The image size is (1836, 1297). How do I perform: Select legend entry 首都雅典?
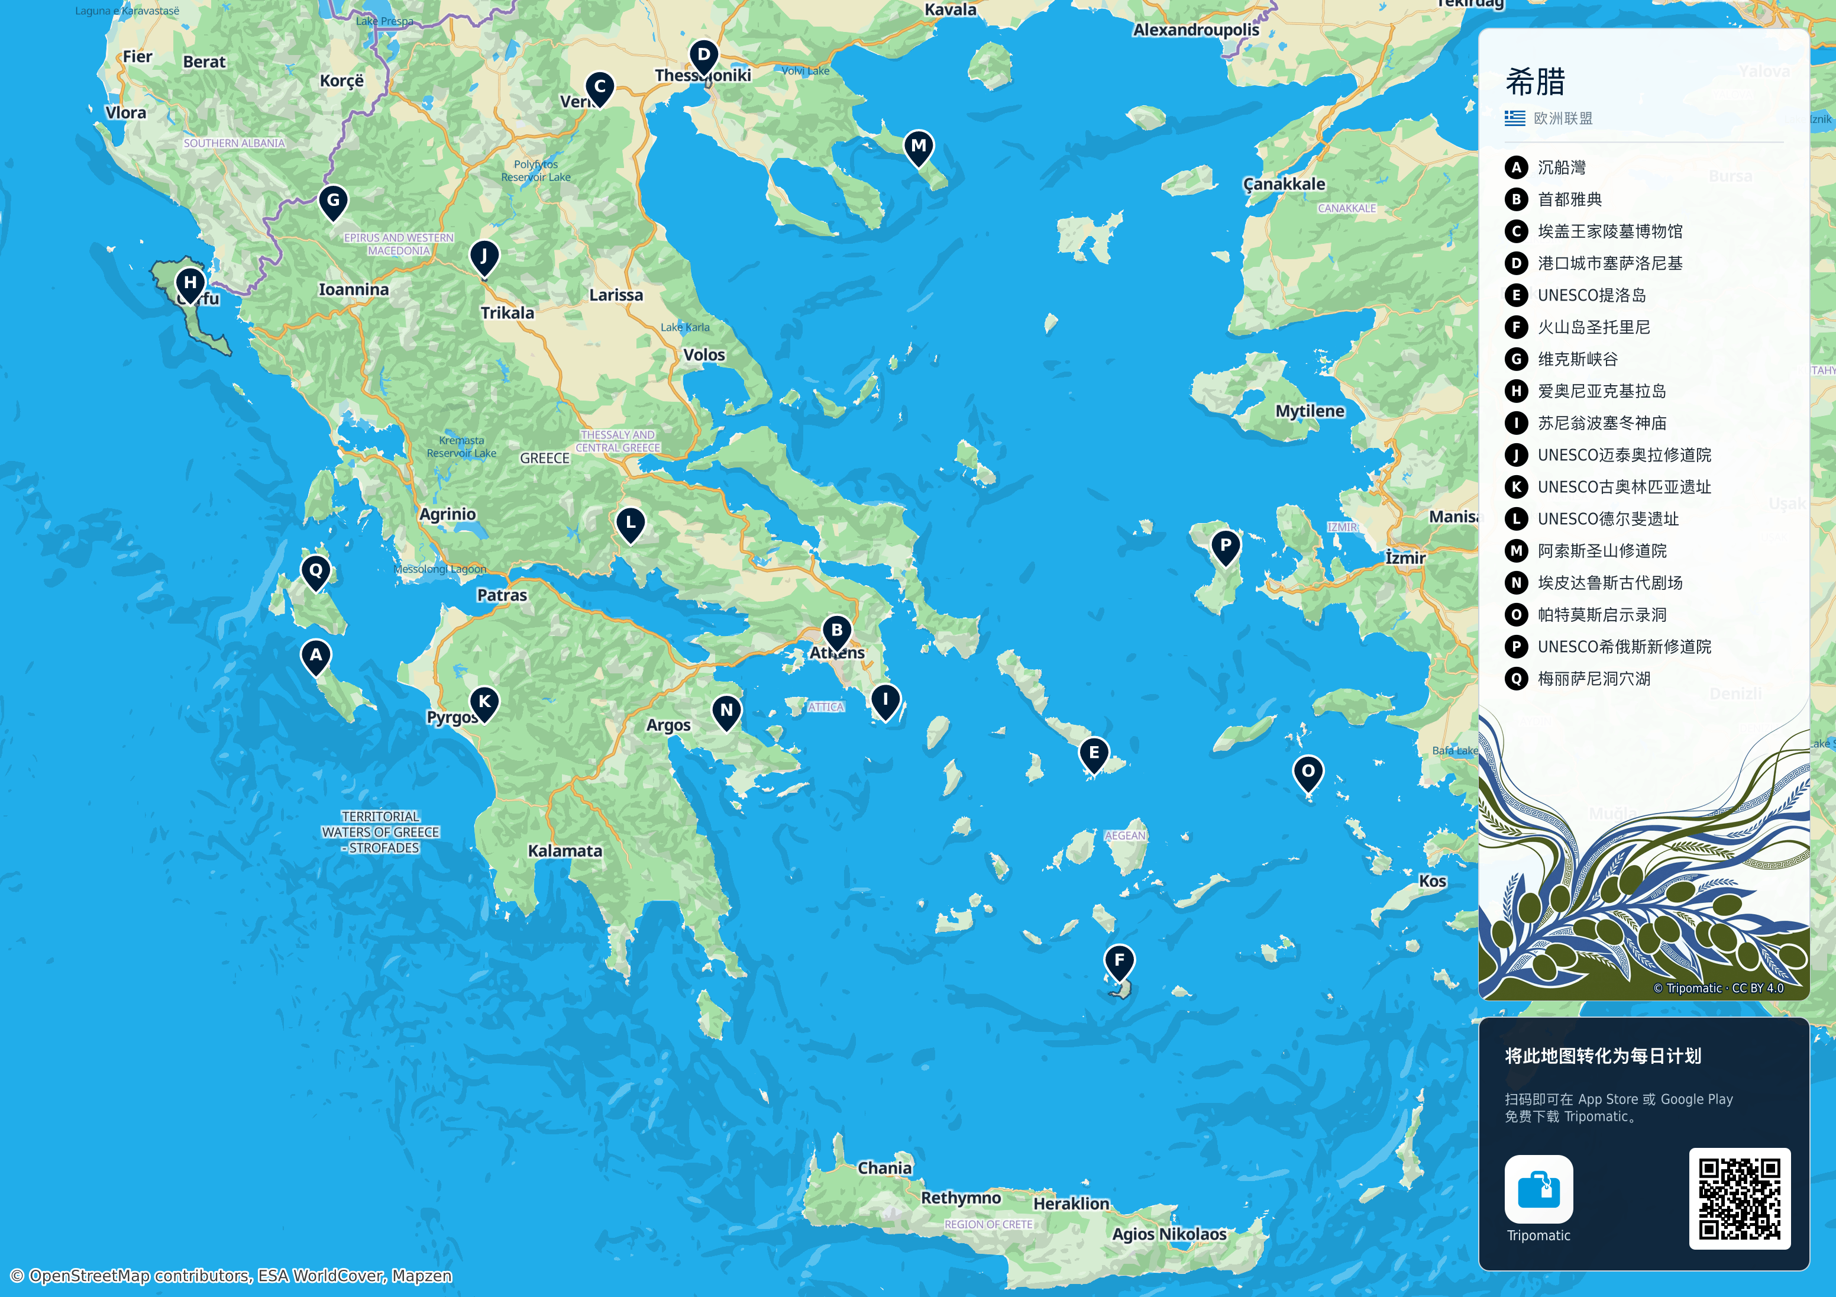(1554, 199)
